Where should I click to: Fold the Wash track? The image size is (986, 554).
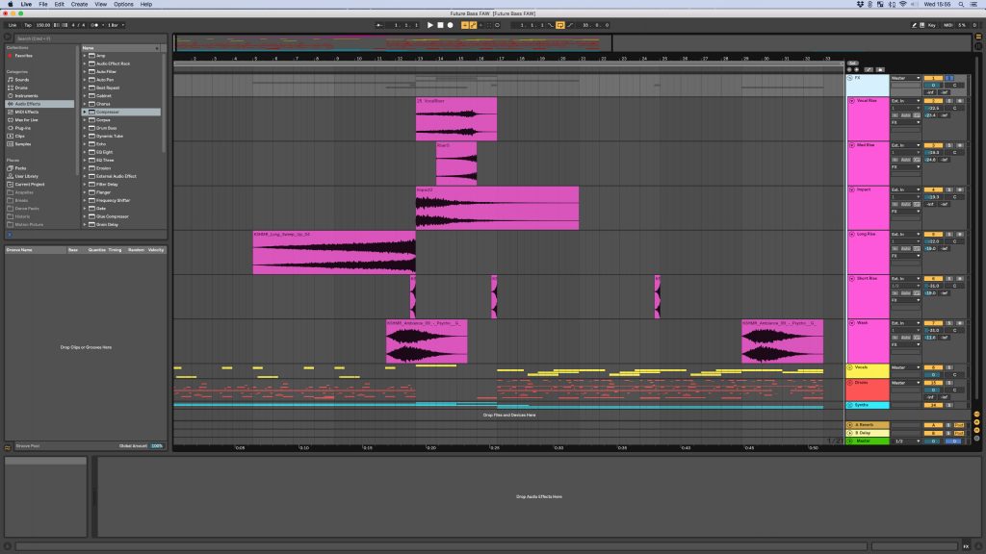852,323
